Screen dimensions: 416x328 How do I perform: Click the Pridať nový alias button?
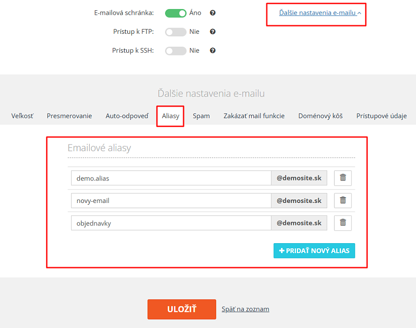314,251
